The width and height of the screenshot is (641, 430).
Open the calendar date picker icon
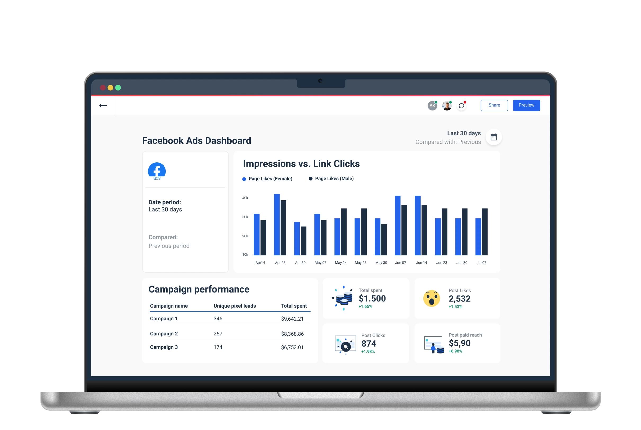(494, 137)
